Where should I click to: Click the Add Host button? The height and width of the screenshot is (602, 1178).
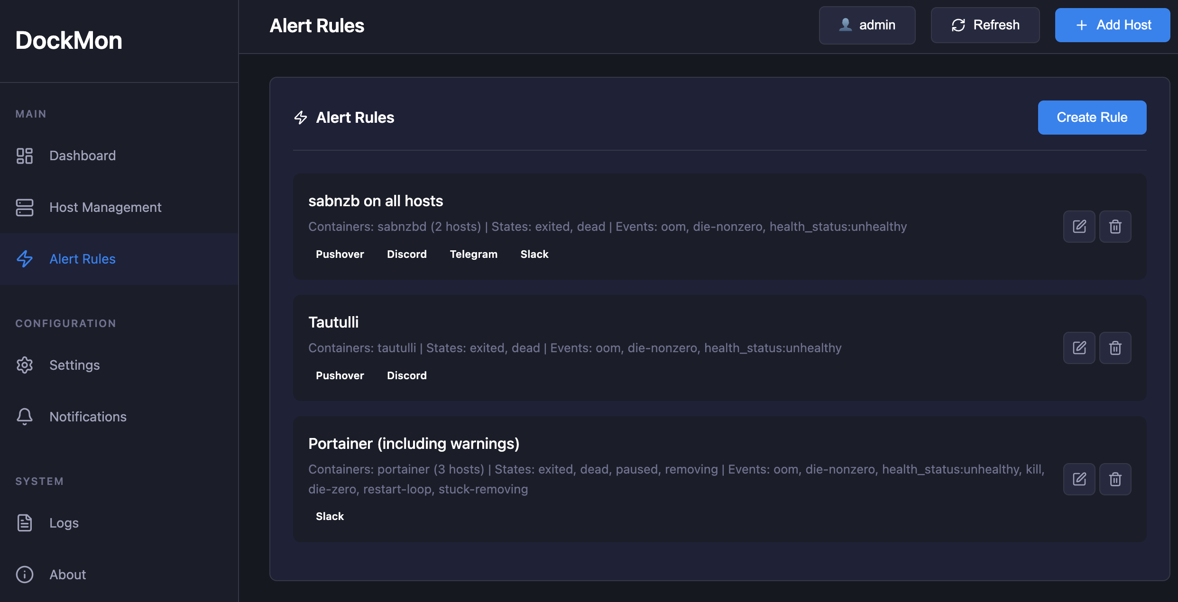(x=1112, y=25)
